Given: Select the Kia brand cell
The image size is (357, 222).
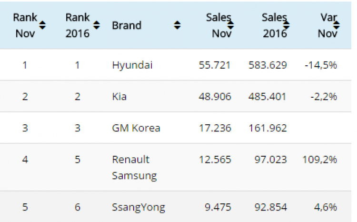Looking at the screenshot, I should pyautogui.click(x=119, y=97).
